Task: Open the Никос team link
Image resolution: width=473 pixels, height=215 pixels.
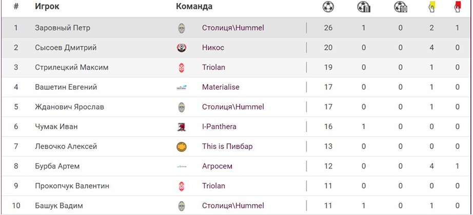Action: (x=213, y=48)
